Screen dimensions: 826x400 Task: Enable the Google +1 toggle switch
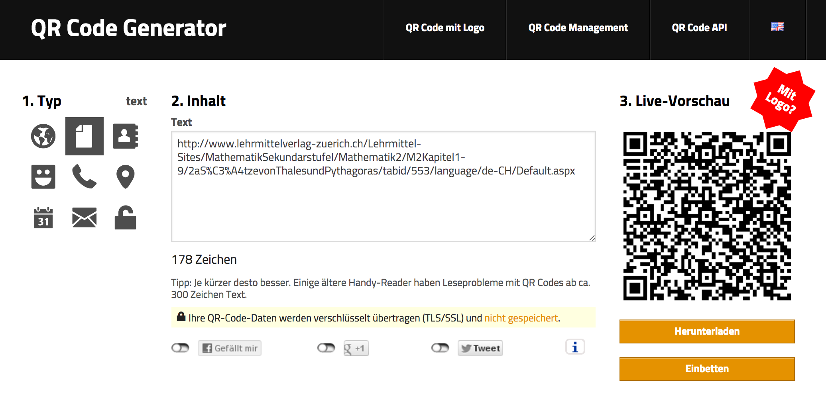[x=326, y=348]
